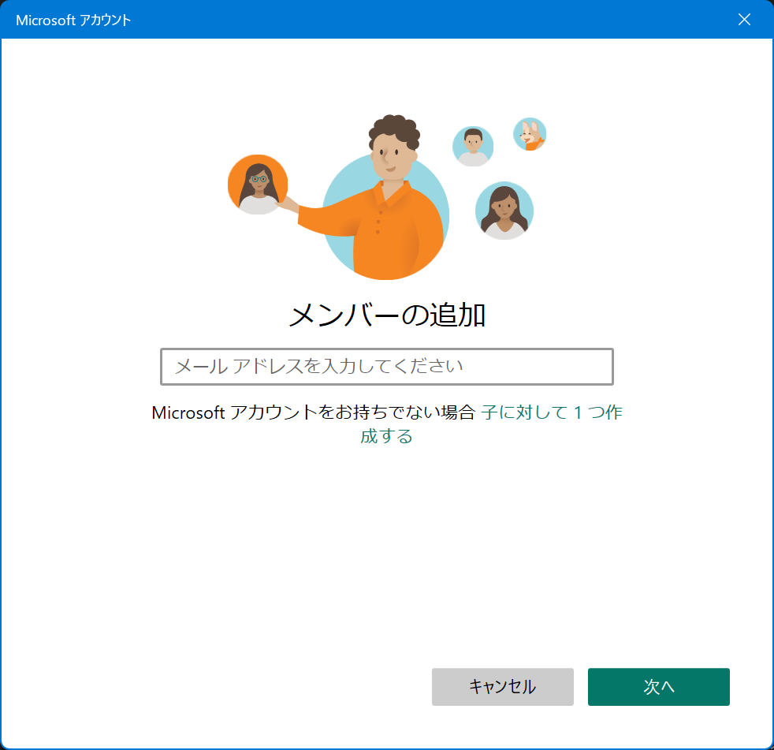Click the Microsoft アカウント title bar text

point(73,20)
